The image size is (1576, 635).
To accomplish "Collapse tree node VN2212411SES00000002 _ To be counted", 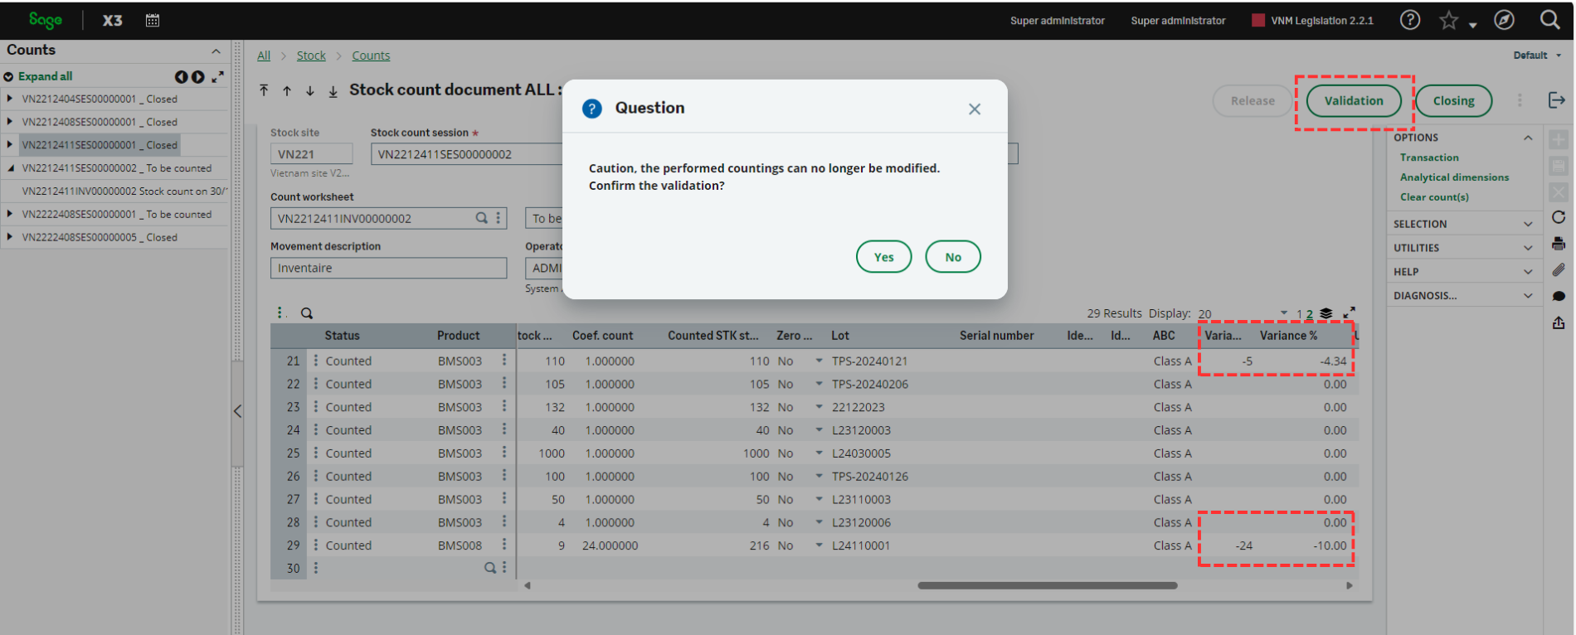I will pyautogui.click(x=11, y=167).
